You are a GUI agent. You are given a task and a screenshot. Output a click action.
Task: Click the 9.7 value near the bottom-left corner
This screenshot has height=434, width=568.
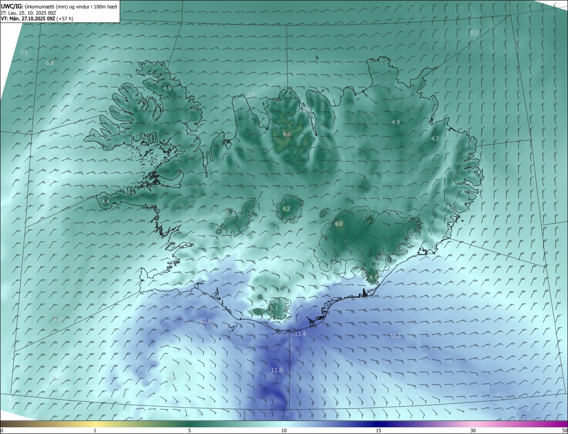10,402
